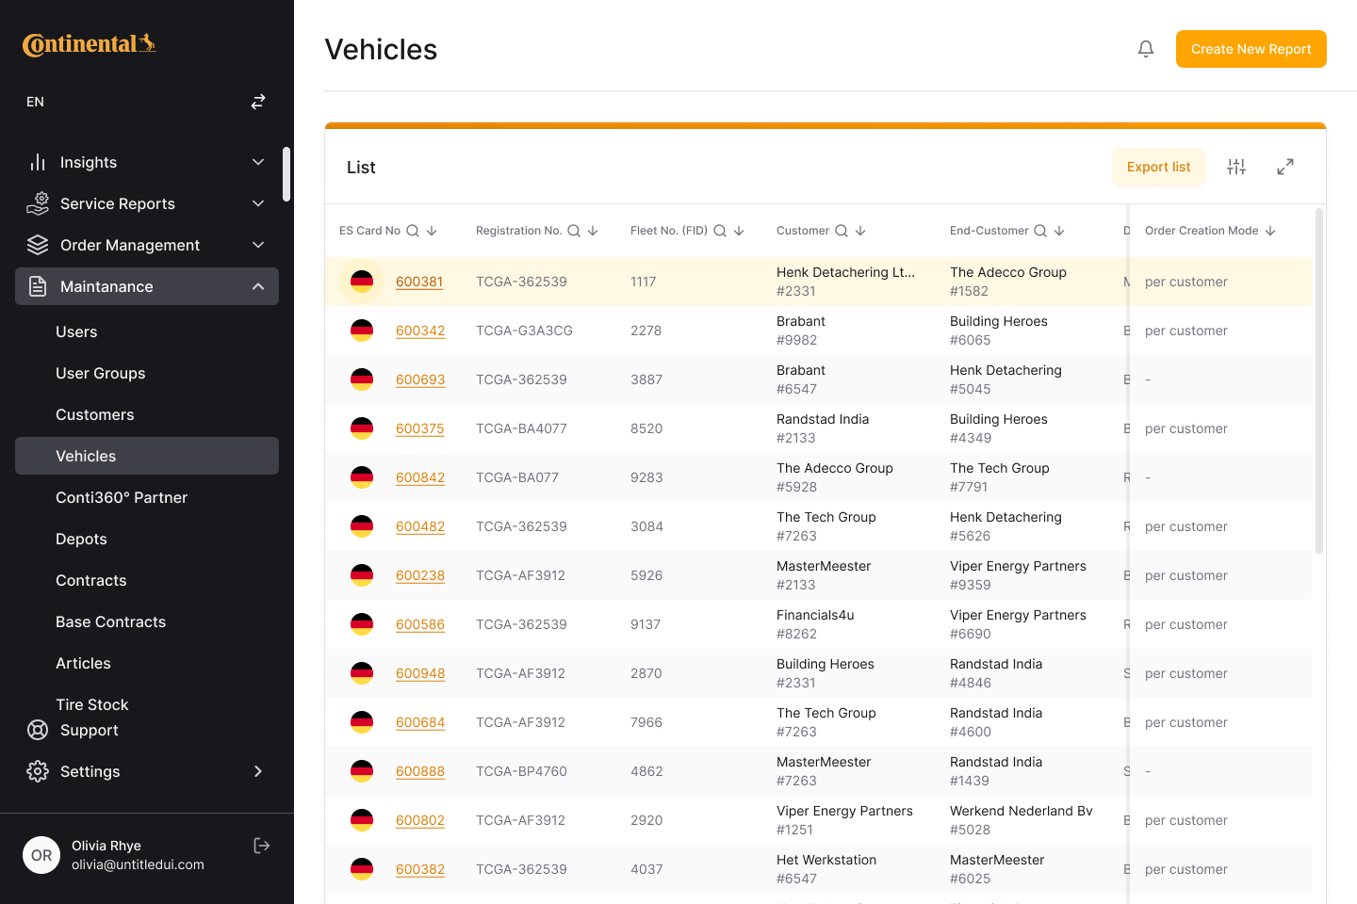
Task: Click the table vertical scrollbar
Action: pyautogui.click(x=1319, y=381)
